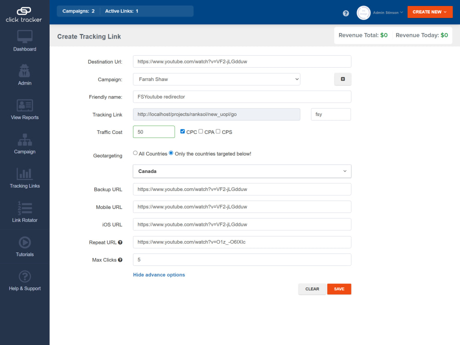Click the read-only Tracking Link base URL

click(217, 115)
